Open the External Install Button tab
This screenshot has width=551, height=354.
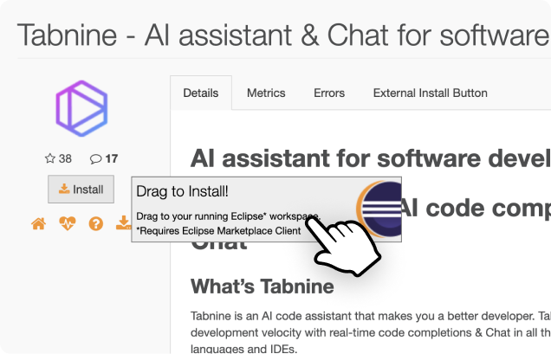430,93
